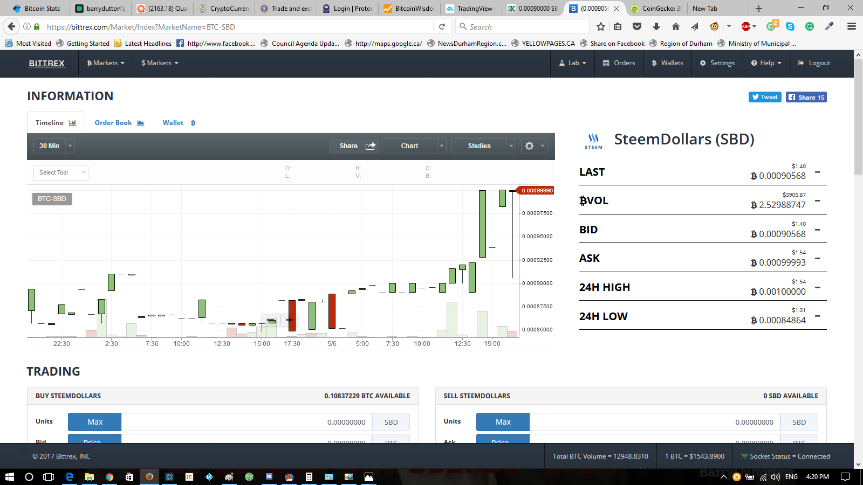Image resolution: width=863 pixels, height=485 pixels.
Task: Click the Adblock Plus ABP icon
Action: point(746,26)
